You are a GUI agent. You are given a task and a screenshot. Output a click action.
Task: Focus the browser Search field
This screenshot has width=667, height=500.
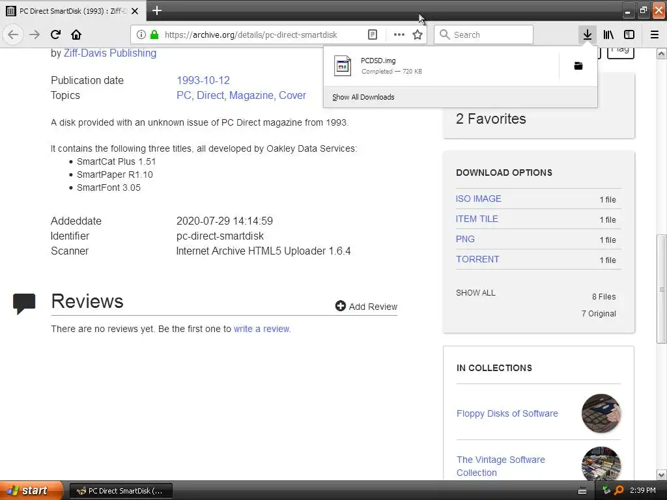coord(484,35)
